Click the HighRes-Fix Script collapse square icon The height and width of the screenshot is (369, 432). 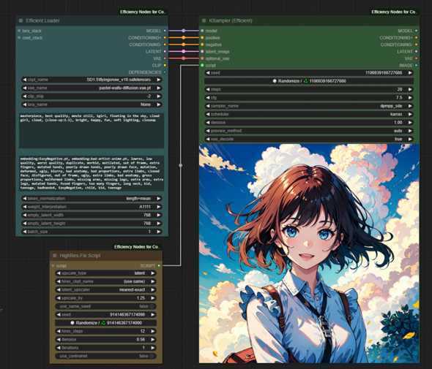click(55, 256)
